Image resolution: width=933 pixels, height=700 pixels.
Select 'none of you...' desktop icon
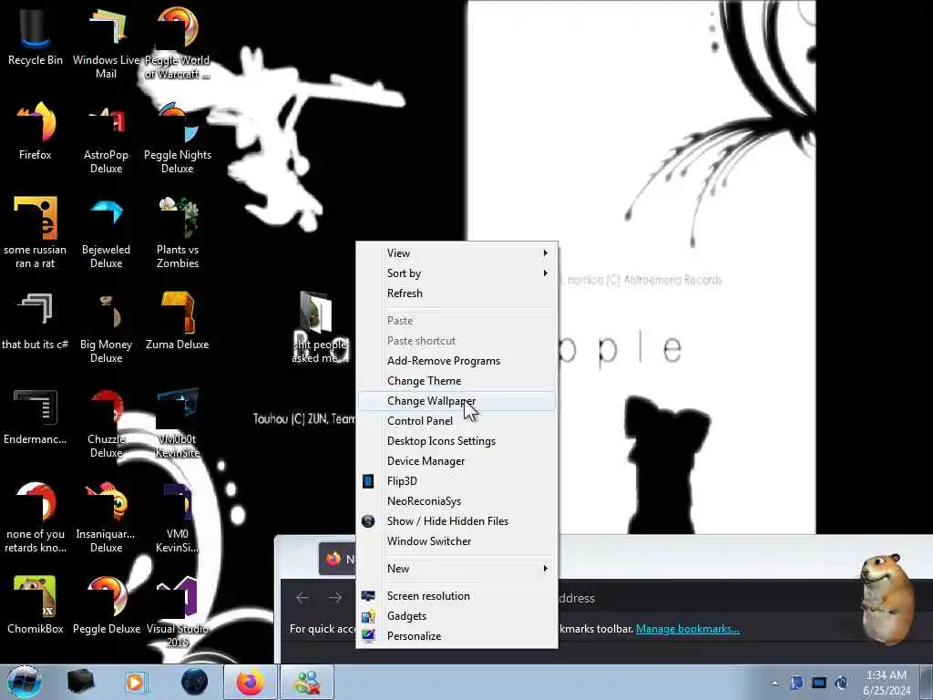36,517
